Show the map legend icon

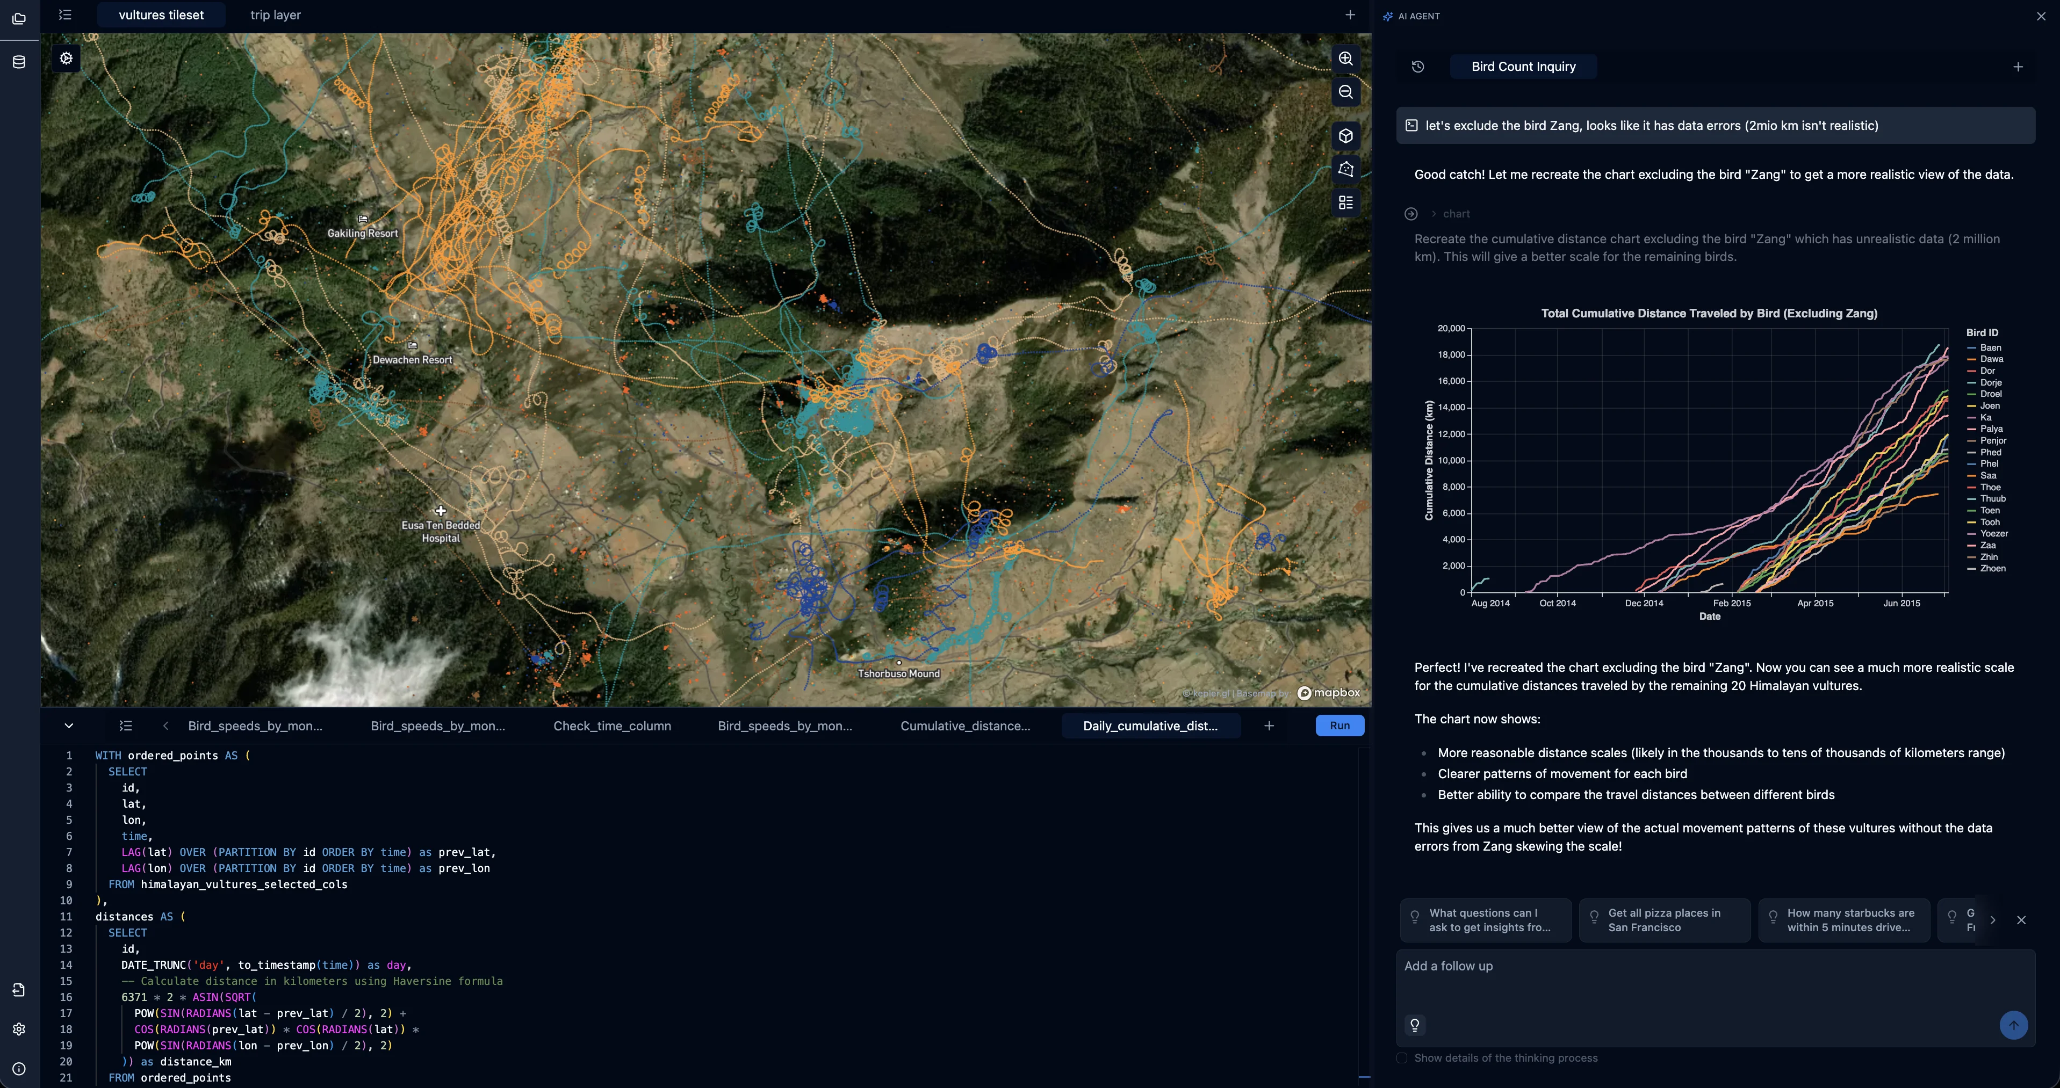[1346, 202]
